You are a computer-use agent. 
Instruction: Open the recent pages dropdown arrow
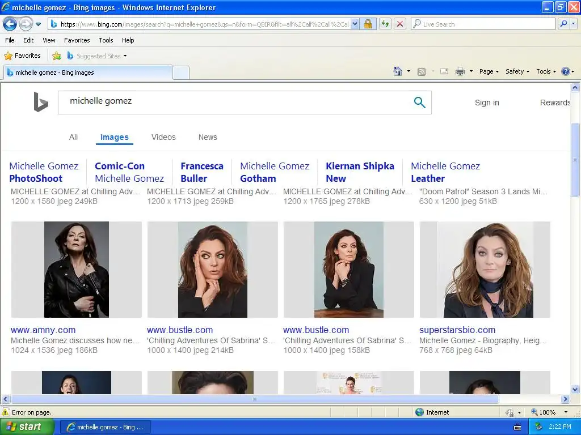click(x=38, y=24)
